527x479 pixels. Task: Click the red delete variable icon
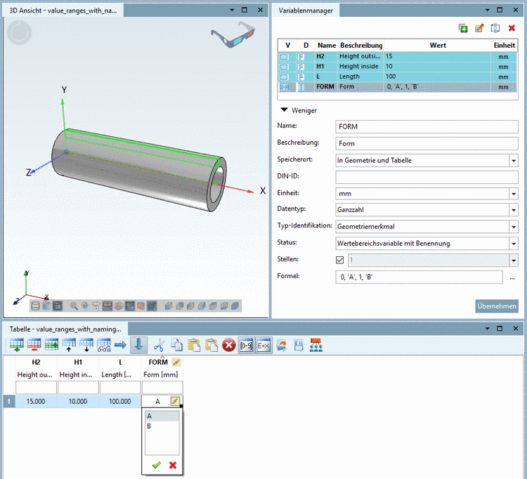click(x=512, y=28)
